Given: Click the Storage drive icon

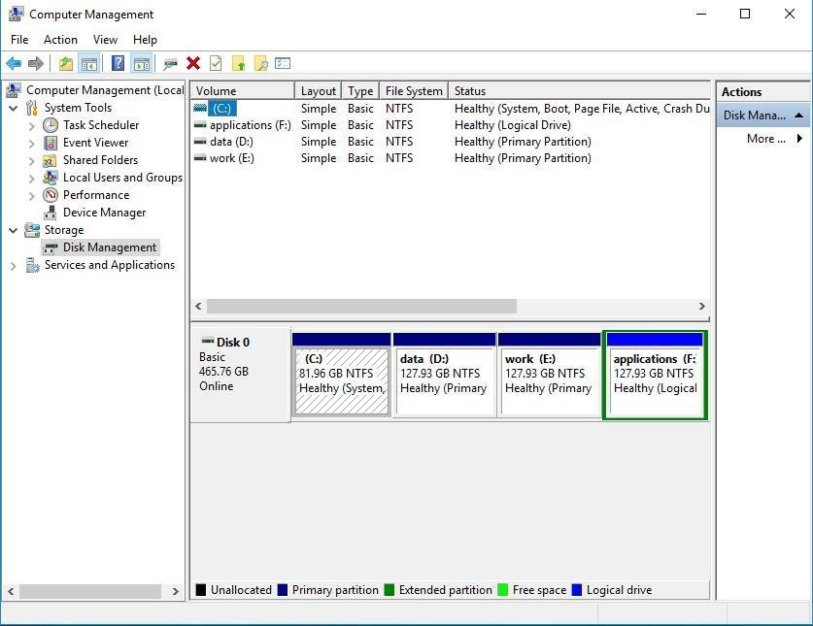Looking at the screenshot, I should click(x=32, y=230).
